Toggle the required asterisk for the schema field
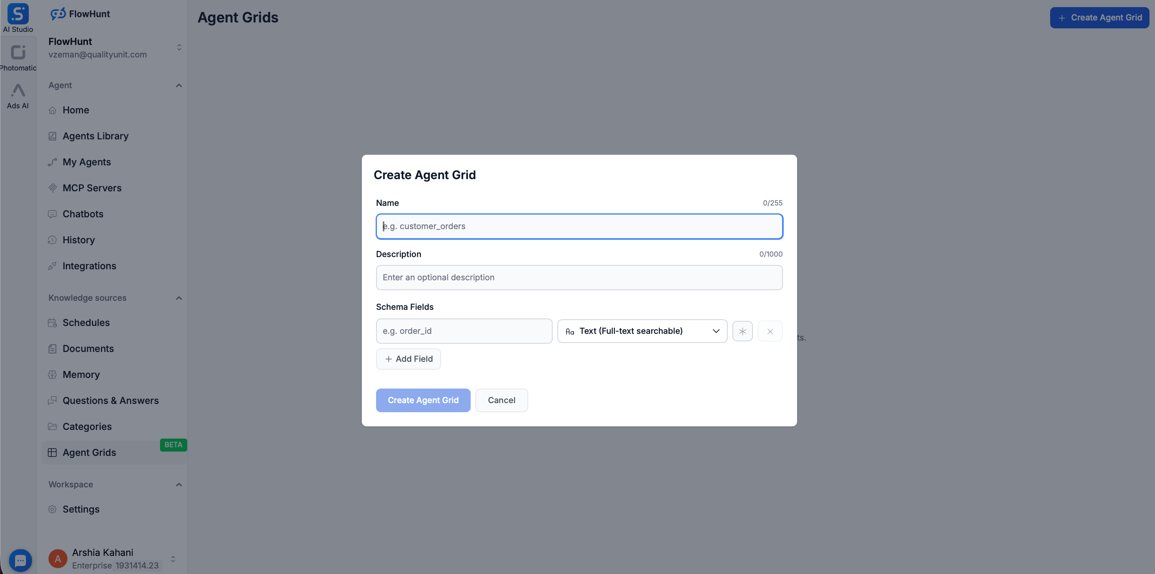This screenshot has width=1155, height=574. coord(743,331)
